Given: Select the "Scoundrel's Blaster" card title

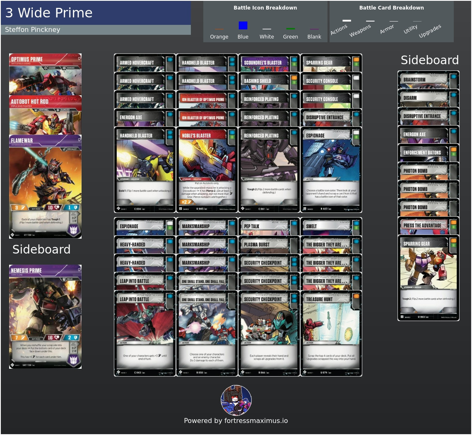Looking at the screenshot, I should tap(262, 63).
